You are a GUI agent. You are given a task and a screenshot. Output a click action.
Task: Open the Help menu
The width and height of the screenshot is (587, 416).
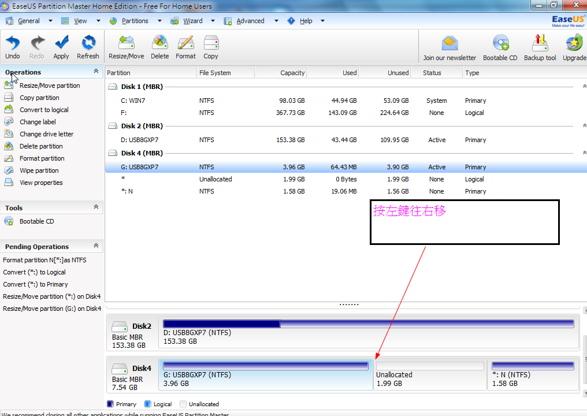306,21
